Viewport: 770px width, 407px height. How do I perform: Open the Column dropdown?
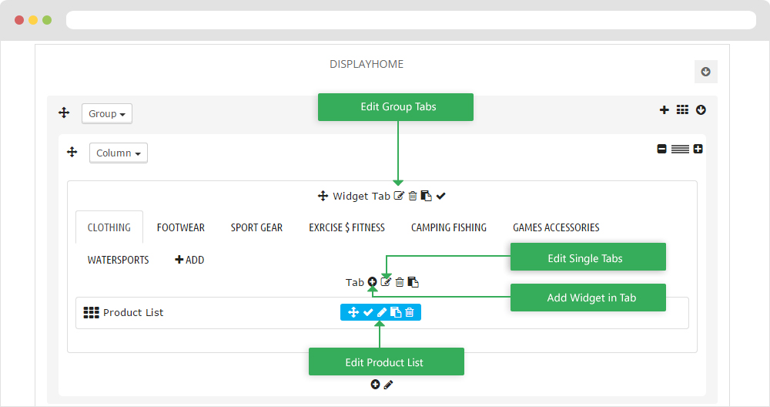point(119,153)
